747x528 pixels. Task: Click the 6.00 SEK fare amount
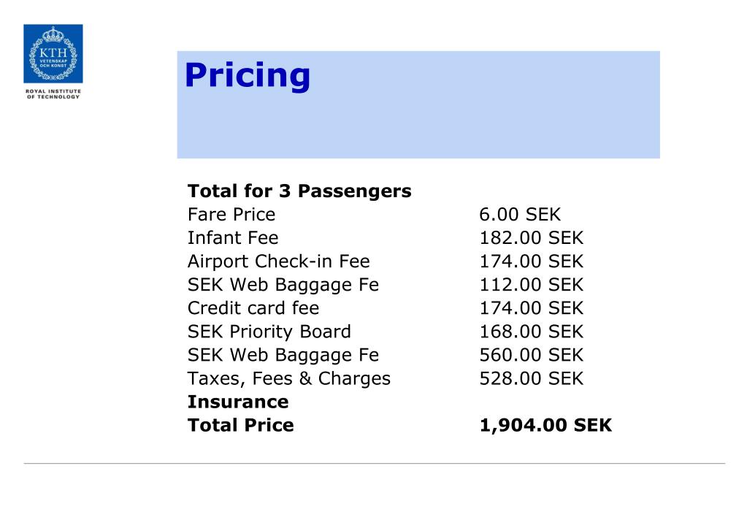click(x=520, y=215)
